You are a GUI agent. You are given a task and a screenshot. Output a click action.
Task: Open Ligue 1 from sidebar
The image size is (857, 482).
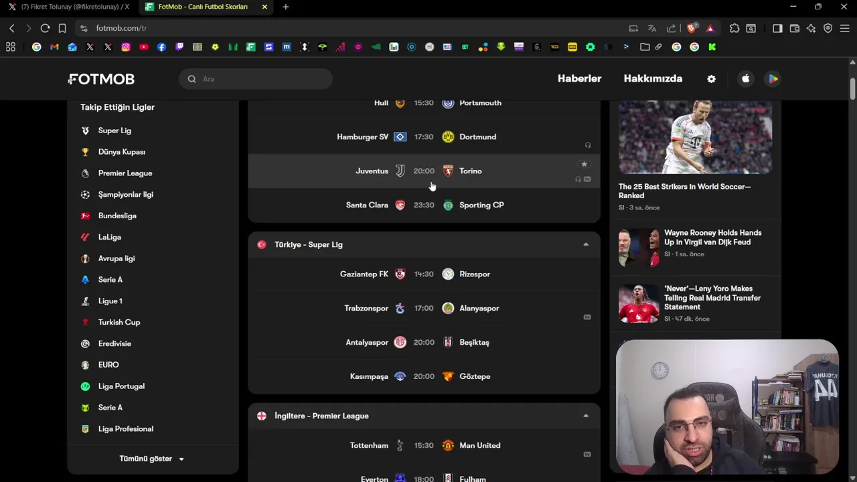110,301
